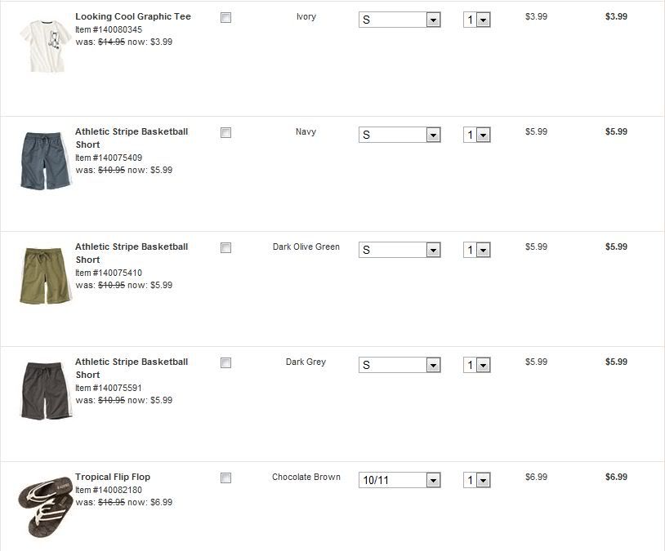The width and height of the screenshot is (665, 551).
Task: Open the 10/11 size dropdown for flip flops
Action: point(399,480)
